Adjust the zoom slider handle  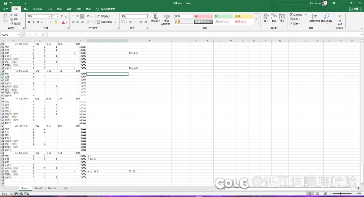pyautogui.click(x=340, y=193)
